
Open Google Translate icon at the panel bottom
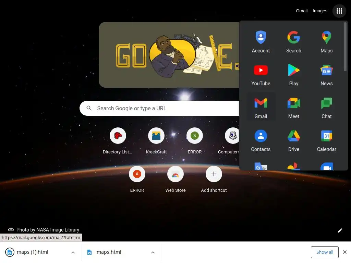tap(261, 166)
